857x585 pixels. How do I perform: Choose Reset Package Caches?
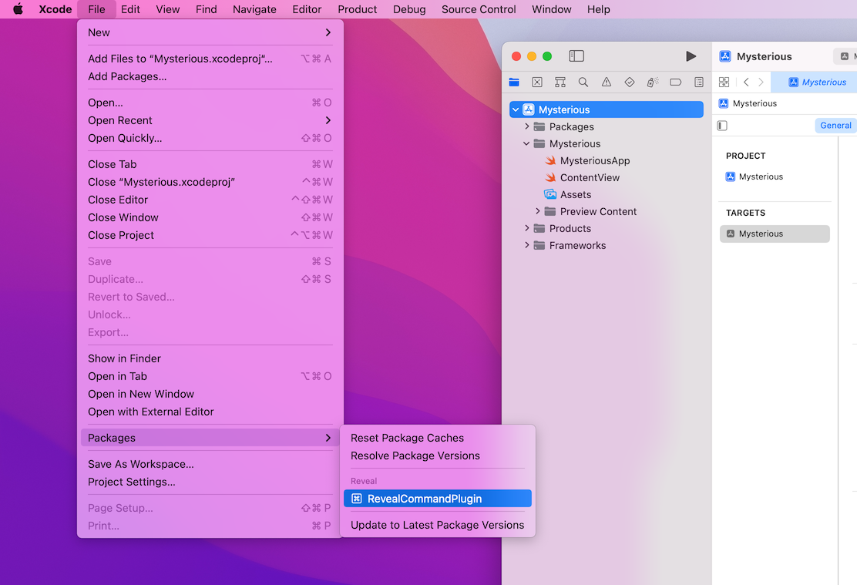407,438
